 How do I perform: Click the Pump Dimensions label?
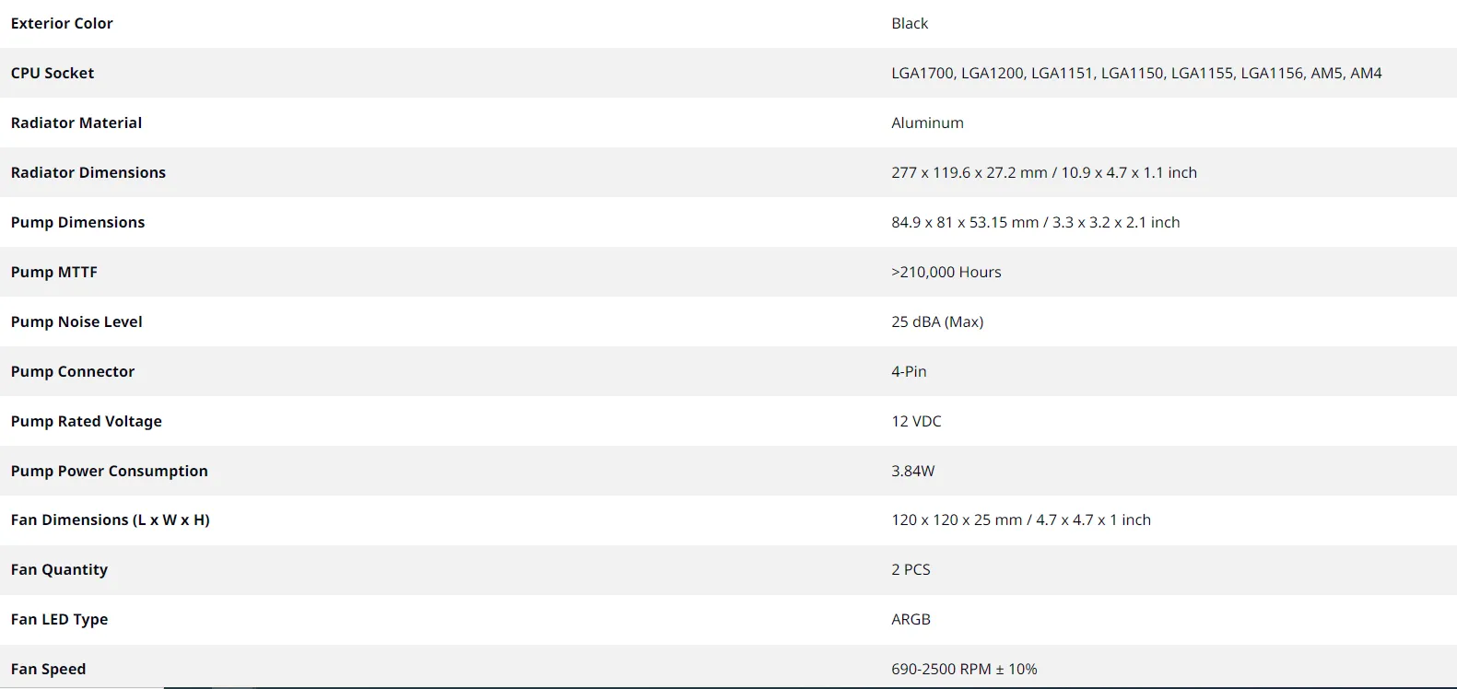tap(77, 222)
